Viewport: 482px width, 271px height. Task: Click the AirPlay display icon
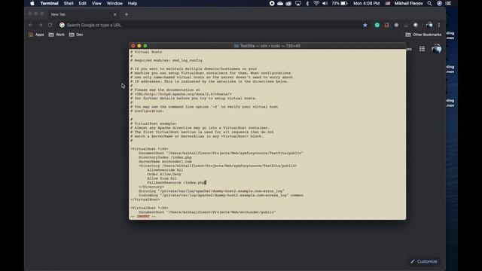coord(298,3)
